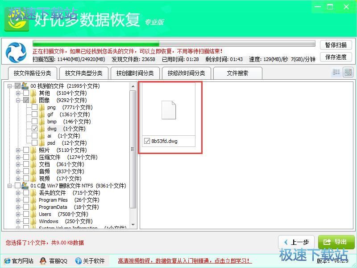Click psd folder icon

42,143
